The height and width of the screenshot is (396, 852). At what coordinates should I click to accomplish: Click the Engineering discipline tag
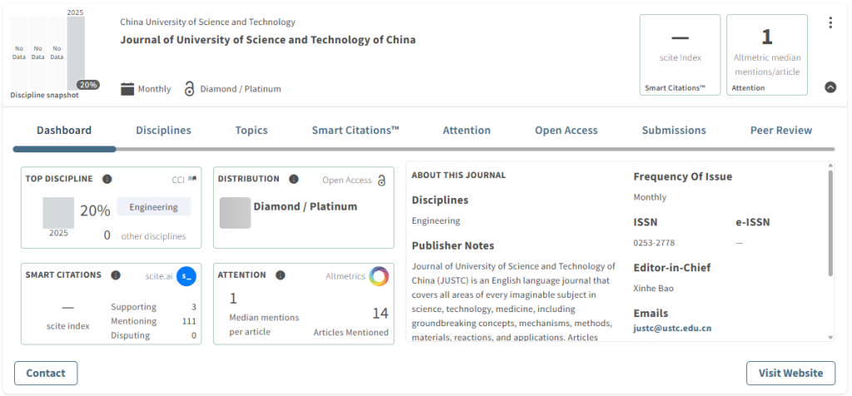tap(154, 207)
